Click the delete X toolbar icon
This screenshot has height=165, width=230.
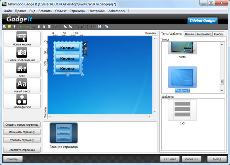pyautogui.click(x=56, y=27)
